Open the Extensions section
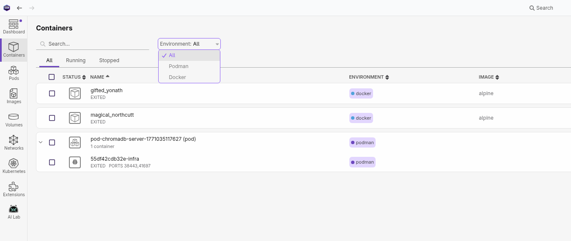This screenshot has width=571, height=241. click(14, 189)
